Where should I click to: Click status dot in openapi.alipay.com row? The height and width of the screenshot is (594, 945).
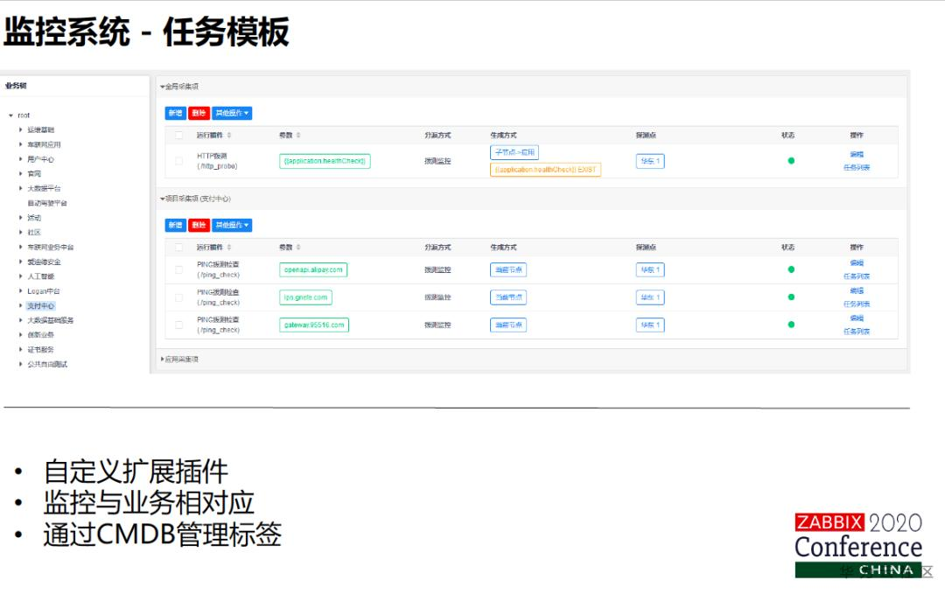click(x=791, y=269)
